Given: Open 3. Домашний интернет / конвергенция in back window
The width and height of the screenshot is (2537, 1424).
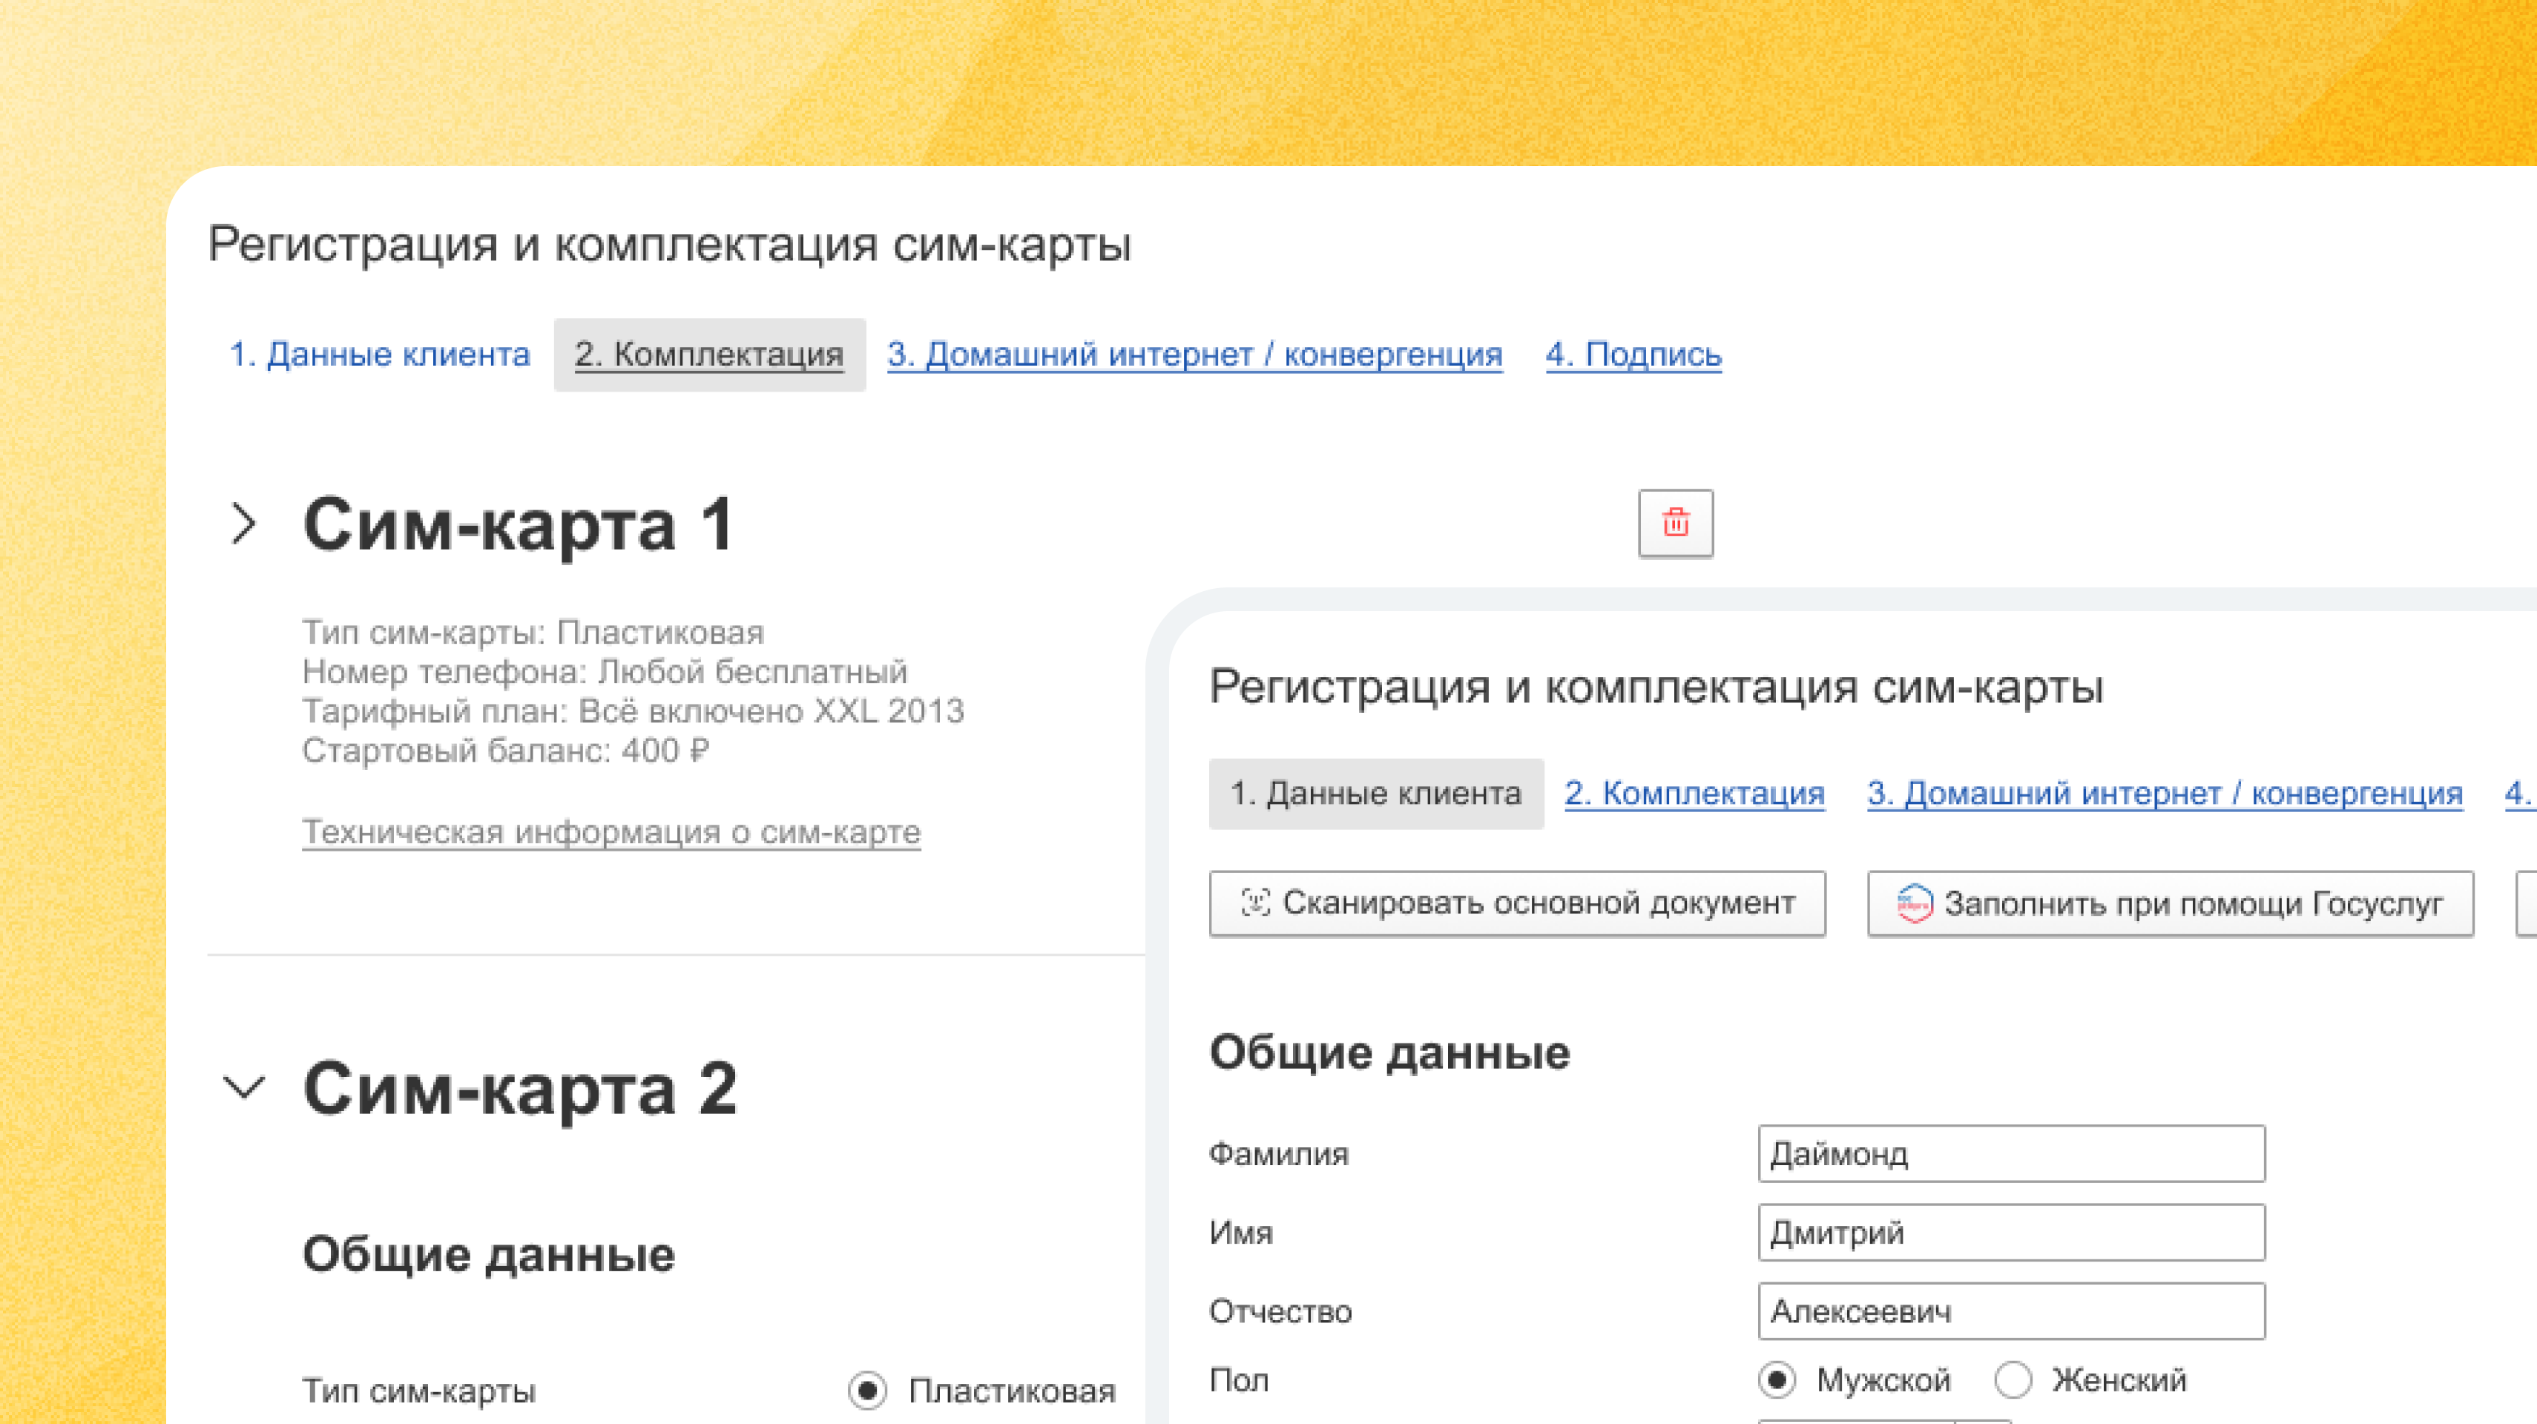Looking at the screenshot, I should (1194, 355).
